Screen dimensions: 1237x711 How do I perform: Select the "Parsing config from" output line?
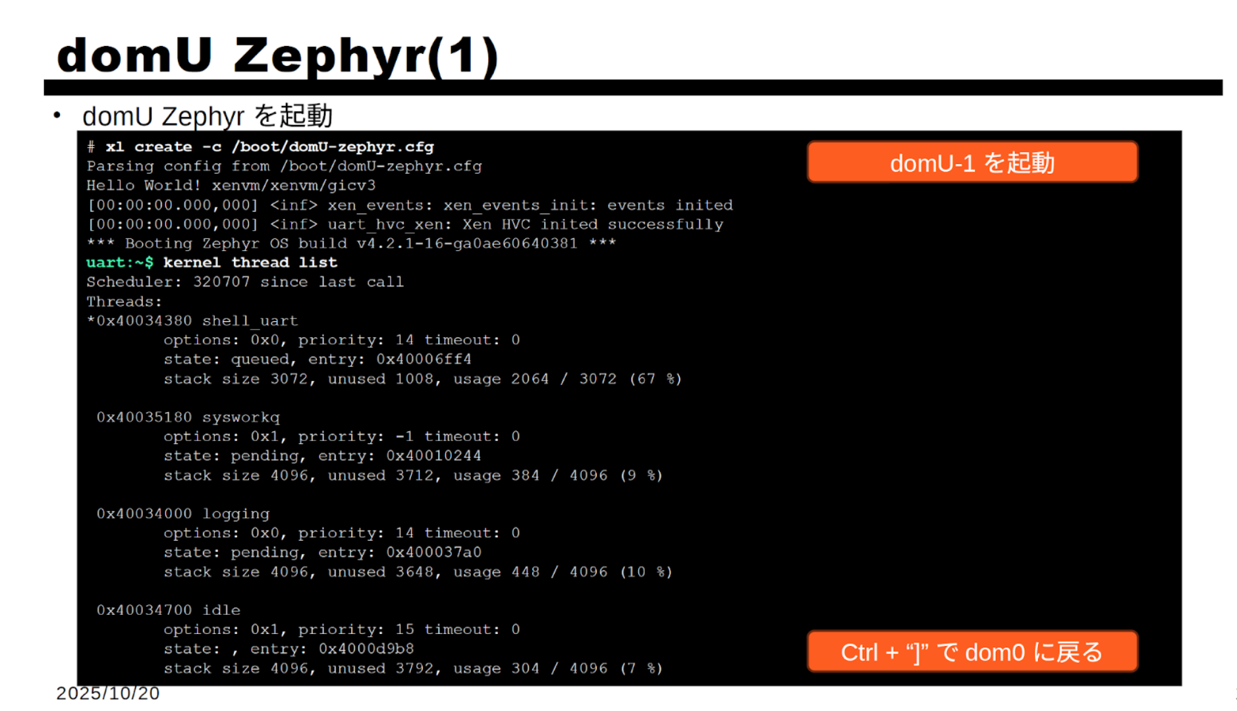[284, 166]
